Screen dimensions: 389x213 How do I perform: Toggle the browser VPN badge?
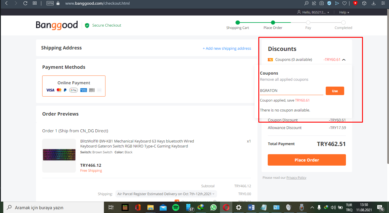[50, 4]
